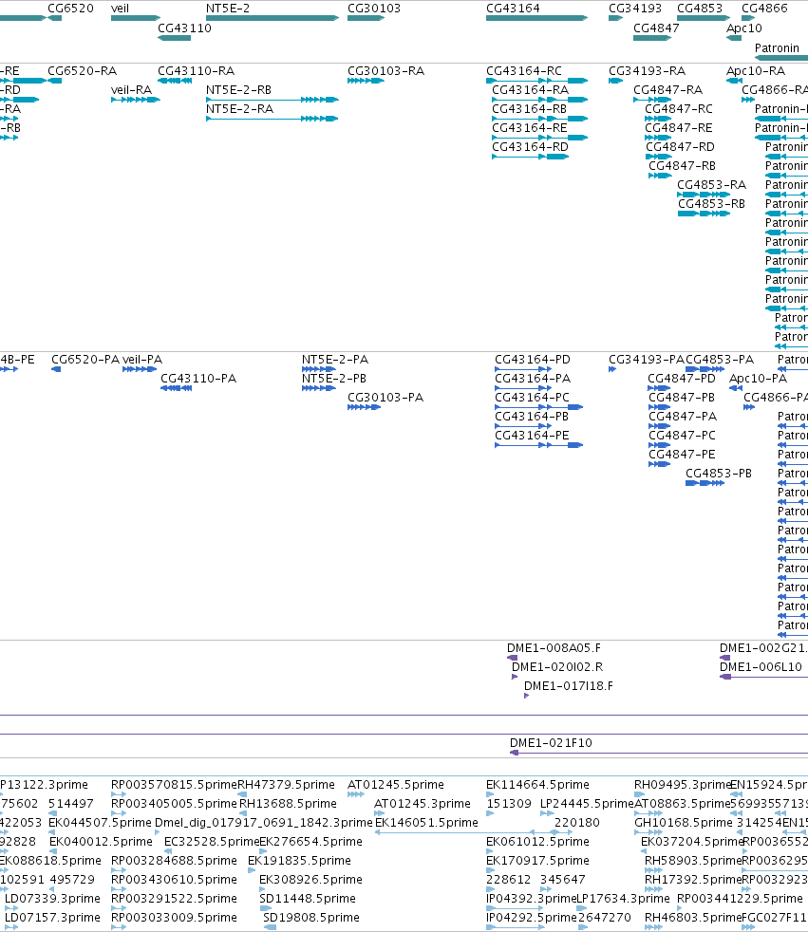Click the CG6520 gene label

[x=70, y=9]
